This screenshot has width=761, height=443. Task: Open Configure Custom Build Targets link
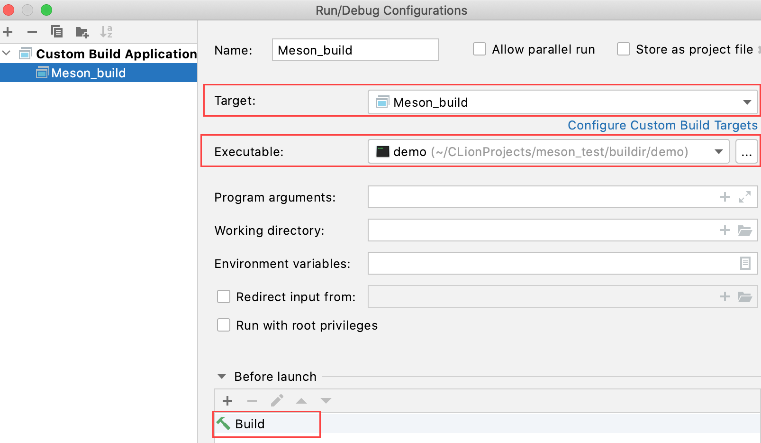click(x=662, y=125)
